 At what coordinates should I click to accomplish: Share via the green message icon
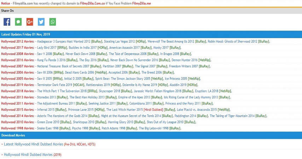pyautogui.click(x=18, y=22)
